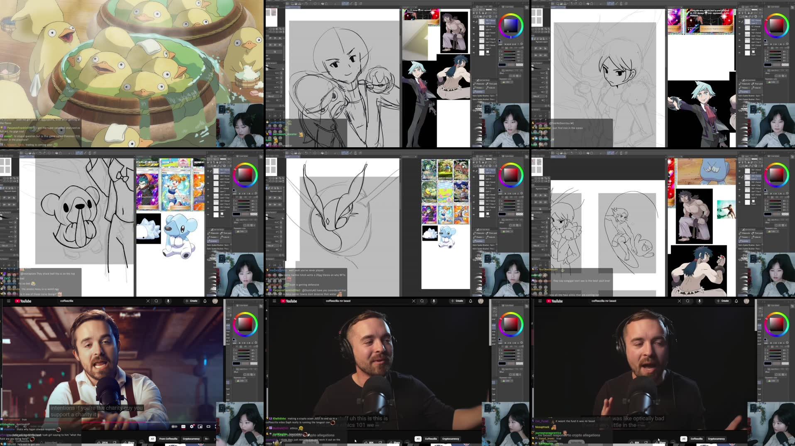Click the search magnifier beside the 'coffeezilla' query
Screen dimensions: 795x446
pyautogui.click(x=157, y=301)
